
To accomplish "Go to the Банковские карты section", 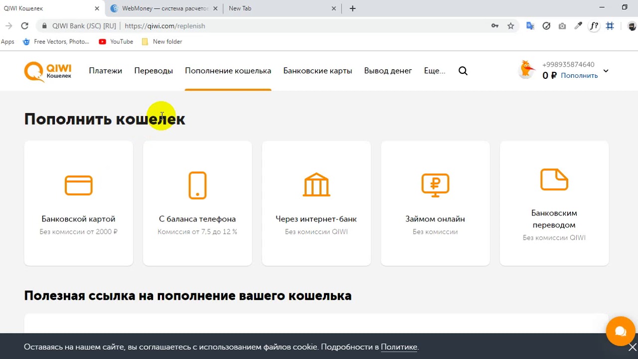I will (318, 71).
